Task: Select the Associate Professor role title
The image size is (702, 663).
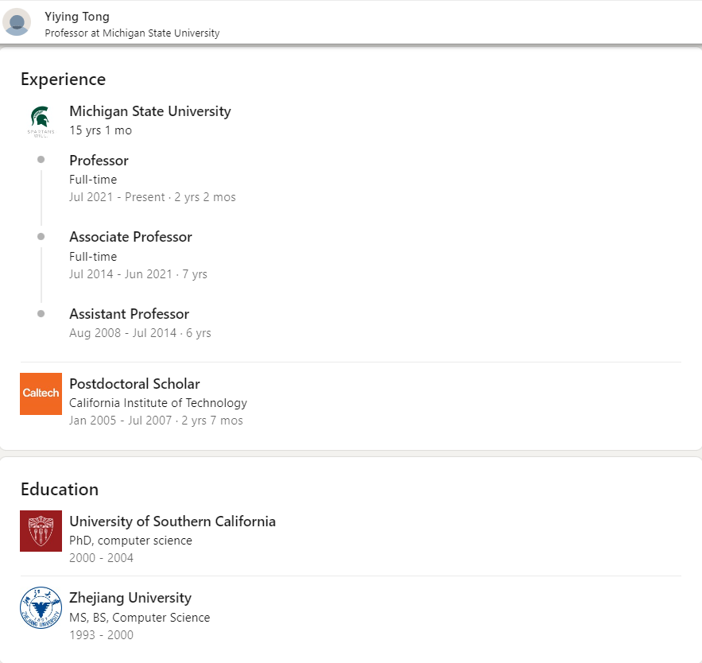Action: click(130, 237)
